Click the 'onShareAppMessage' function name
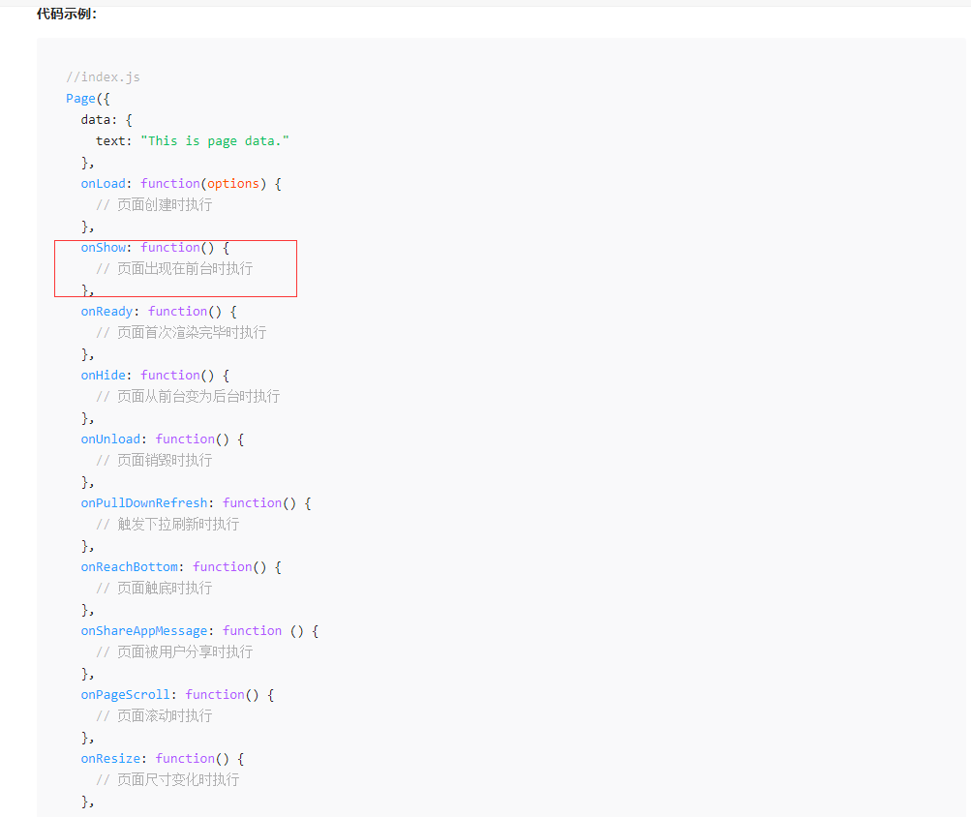 pos(143,630)
